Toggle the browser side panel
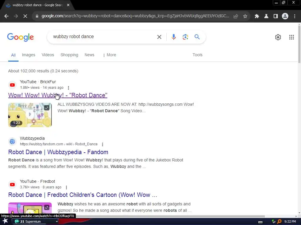The width and height of the screenshot is (301, 225). tap(276, 16)
